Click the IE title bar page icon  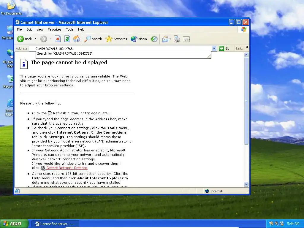pos(18,22)
